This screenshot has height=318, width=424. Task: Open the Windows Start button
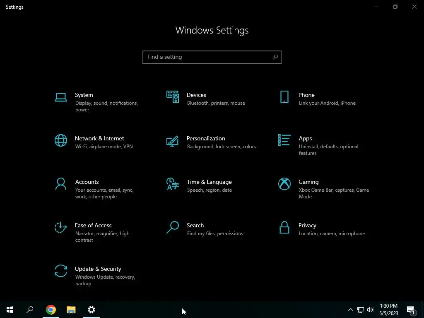tap(10, 310)
